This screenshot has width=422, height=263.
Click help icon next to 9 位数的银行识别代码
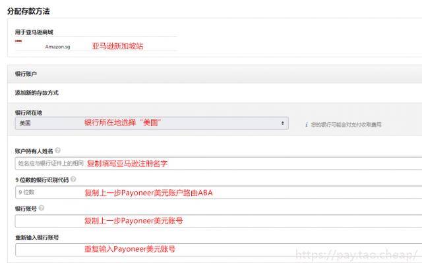[73, 179]
